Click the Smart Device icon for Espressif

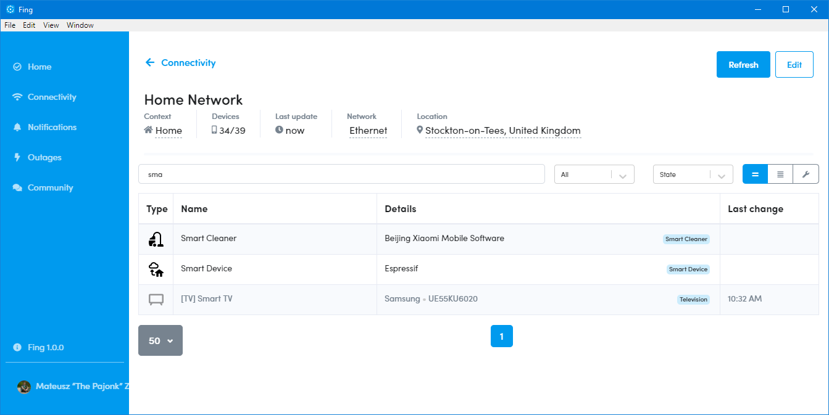coord(156,269)
